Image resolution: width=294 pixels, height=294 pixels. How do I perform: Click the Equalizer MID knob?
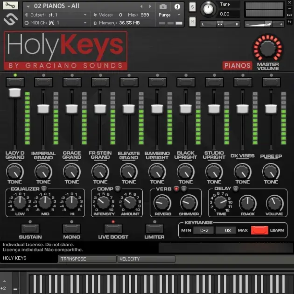45,203
